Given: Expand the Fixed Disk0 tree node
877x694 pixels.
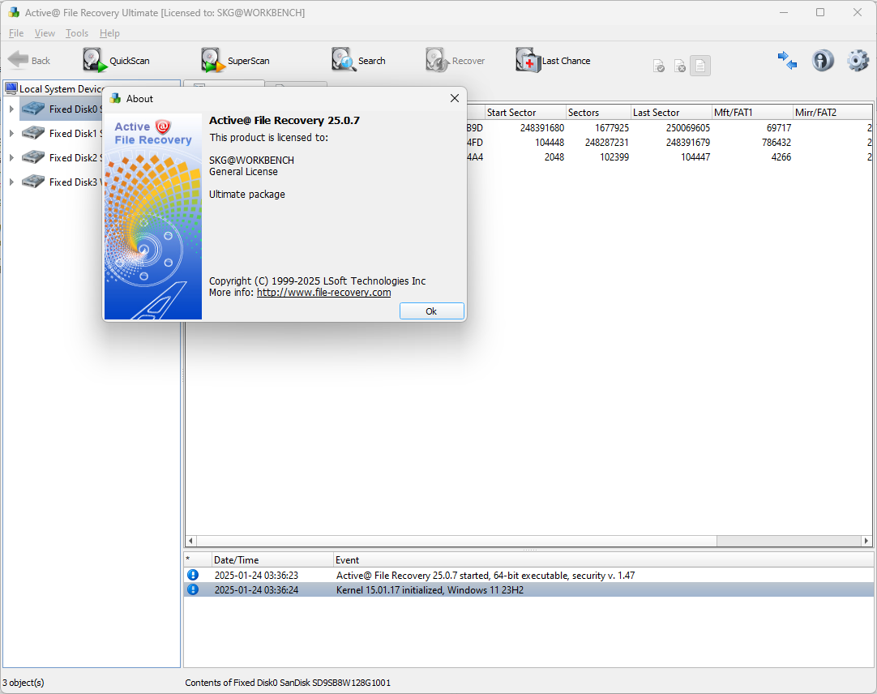Looking at the screenshot, I should click(x=11, y=109).
